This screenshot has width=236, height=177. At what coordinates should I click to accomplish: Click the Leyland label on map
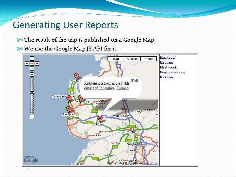tap(133, 150)
